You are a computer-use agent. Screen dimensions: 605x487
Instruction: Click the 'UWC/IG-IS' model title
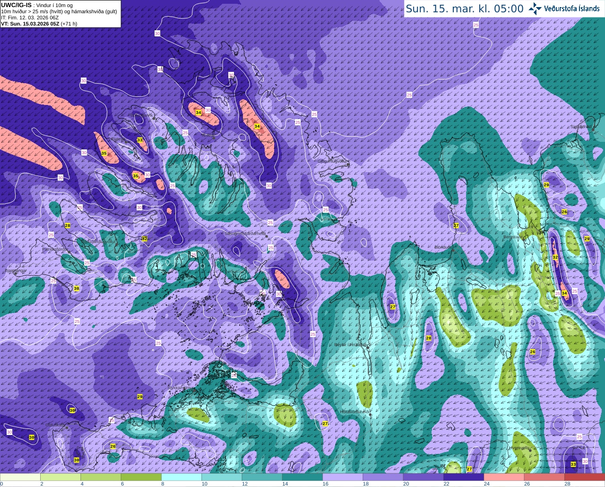[17, 4]
